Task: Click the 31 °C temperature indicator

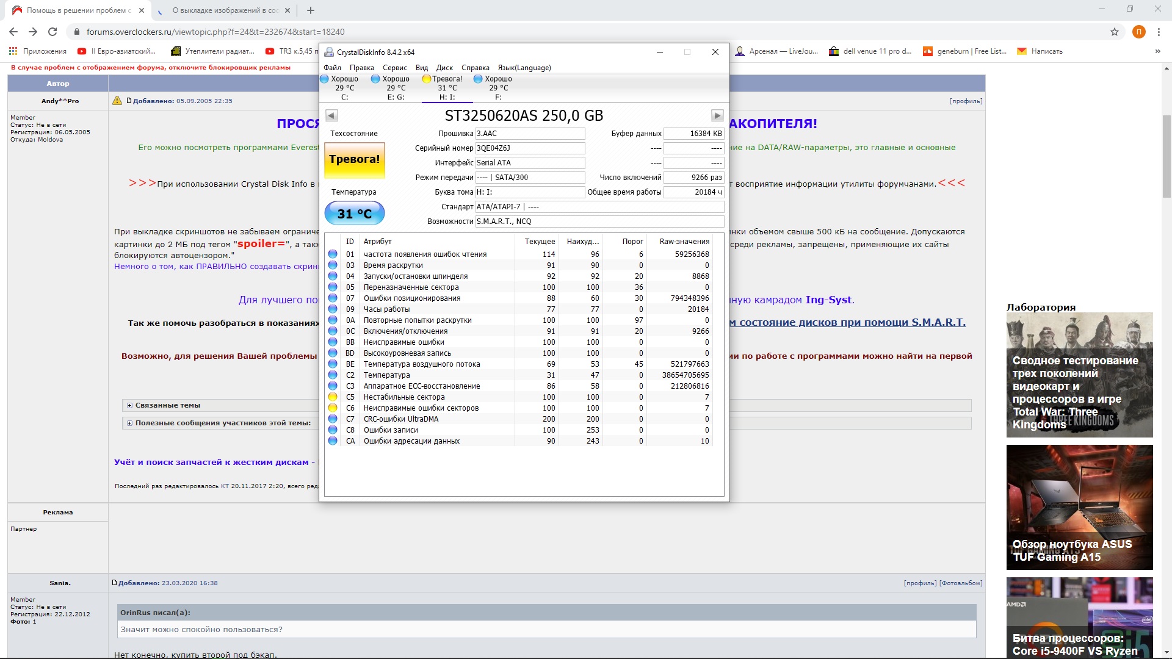Action: tap(354, 214)
